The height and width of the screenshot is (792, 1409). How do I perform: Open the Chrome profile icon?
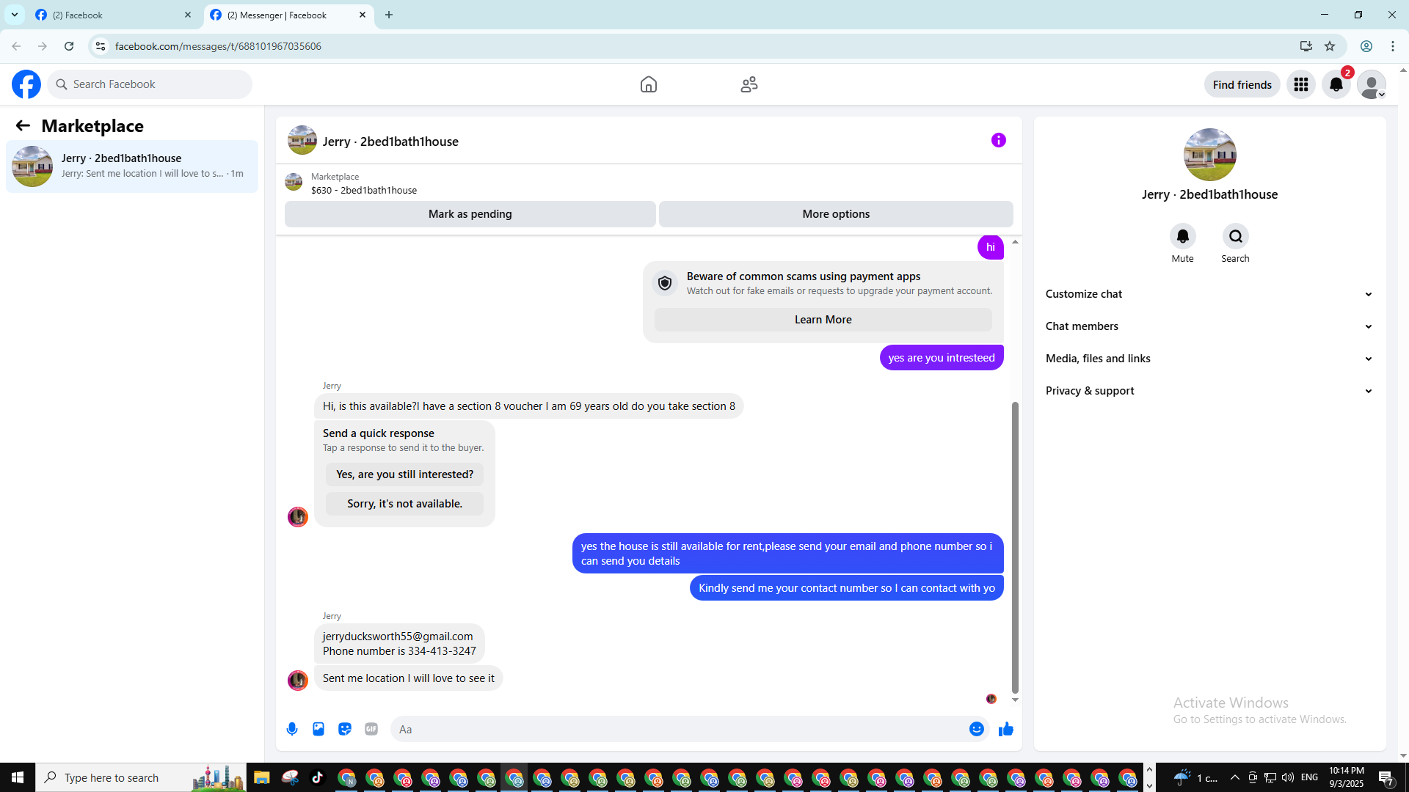click(x=1366, y=46)
